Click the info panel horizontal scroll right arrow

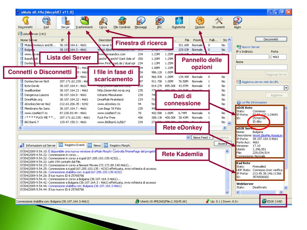click(281, 192)
